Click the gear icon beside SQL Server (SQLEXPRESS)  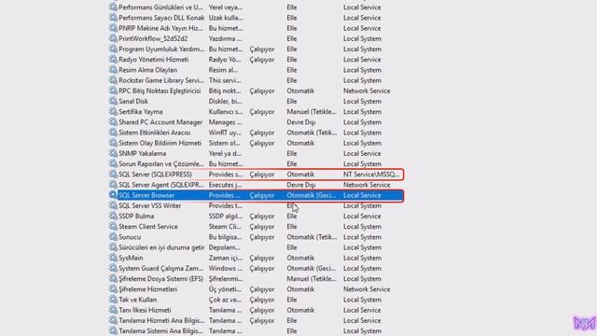click(113, 174)
